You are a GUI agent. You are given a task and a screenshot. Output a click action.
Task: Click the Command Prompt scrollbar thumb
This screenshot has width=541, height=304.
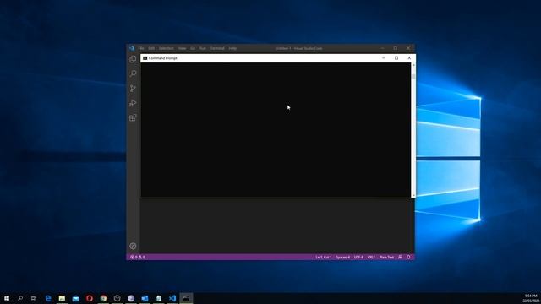pos(413,77)
